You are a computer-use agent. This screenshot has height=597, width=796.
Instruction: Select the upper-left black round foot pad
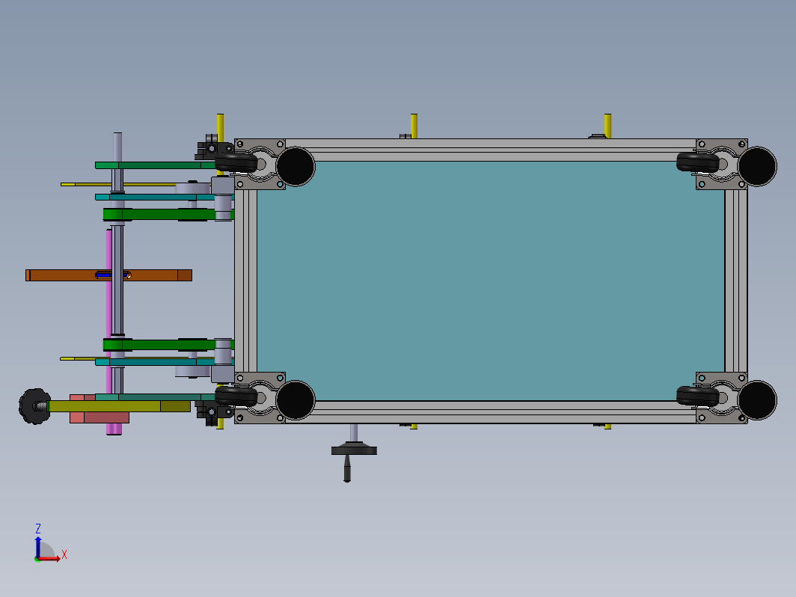tap(296, 167)
